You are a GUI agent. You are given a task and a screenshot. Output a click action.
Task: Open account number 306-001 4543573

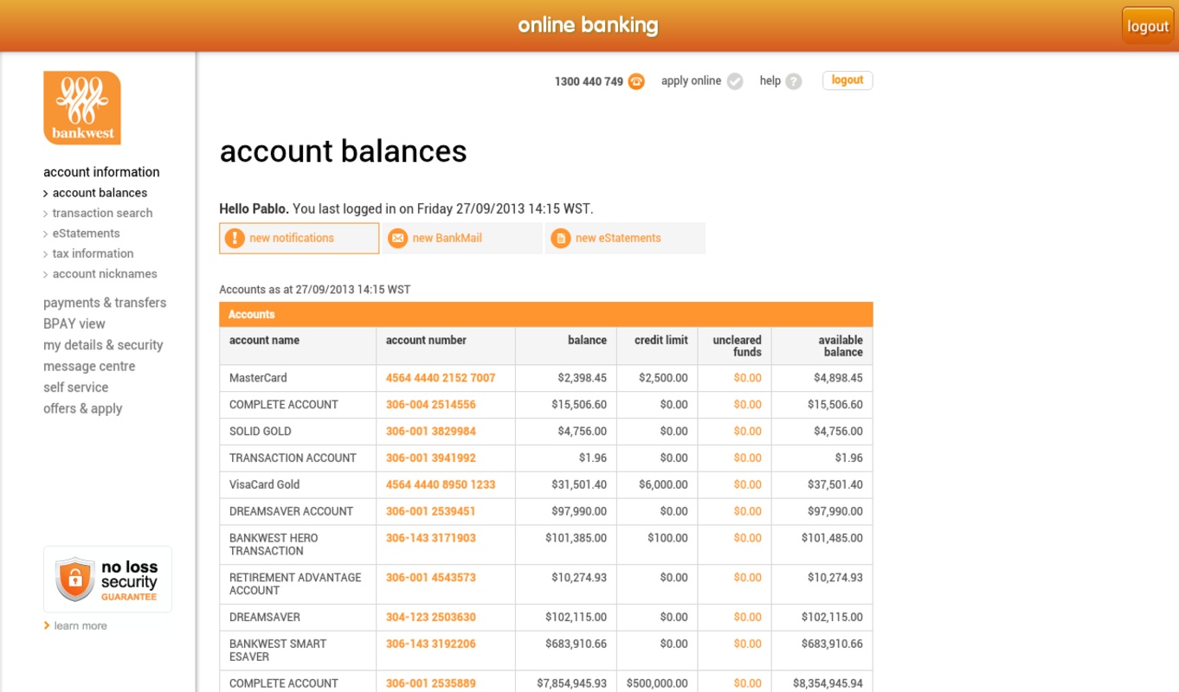coord(431,578)
